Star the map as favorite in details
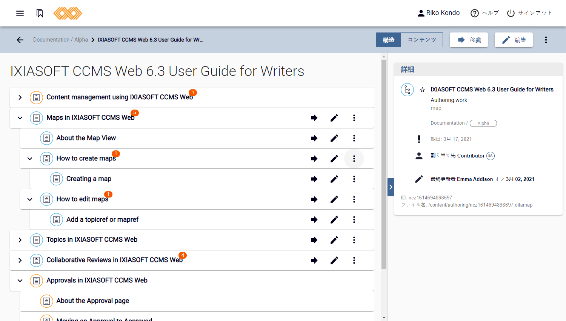 click(422, 90)
